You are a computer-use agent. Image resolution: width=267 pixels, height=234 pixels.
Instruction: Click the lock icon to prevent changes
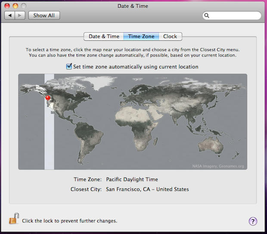pyautogui.click(x=14, y=219)
